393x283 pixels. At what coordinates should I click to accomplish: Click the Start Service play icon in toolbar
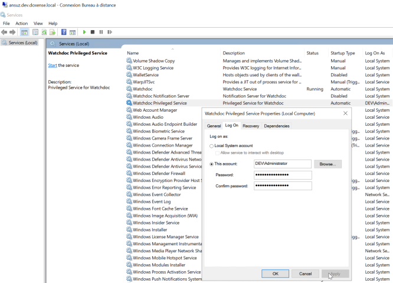click(x=84, y=32)
